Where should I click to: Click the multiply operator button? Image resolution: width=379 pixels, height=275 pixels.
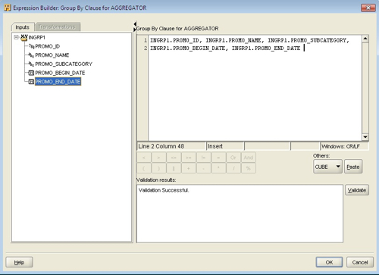click(x=218, y=168)
